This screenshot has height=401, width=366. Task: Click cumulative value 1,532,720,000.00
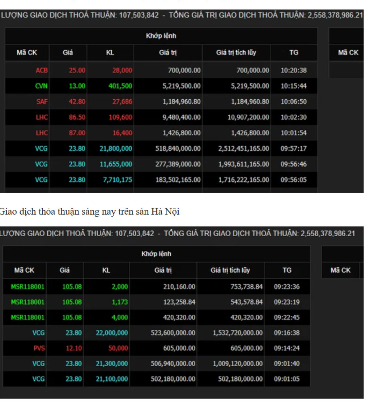pos(238,333)
